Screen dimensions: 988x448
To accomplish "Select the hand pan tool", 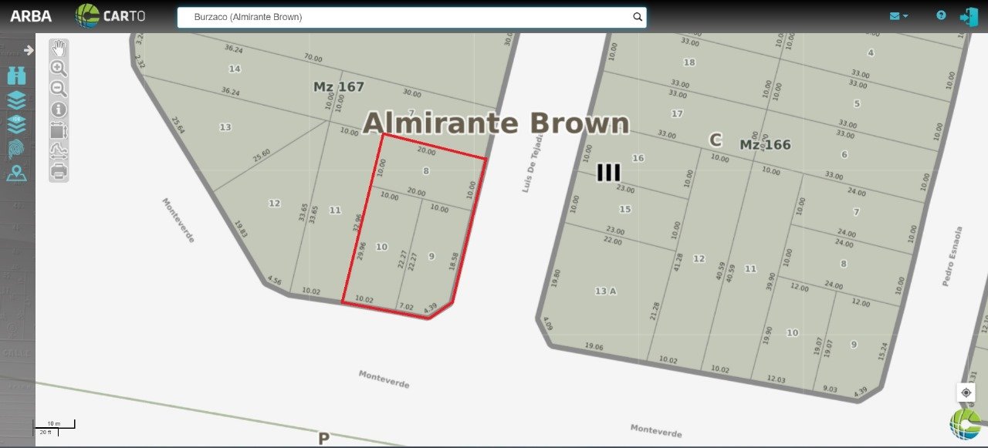I will tap(59, 49).
